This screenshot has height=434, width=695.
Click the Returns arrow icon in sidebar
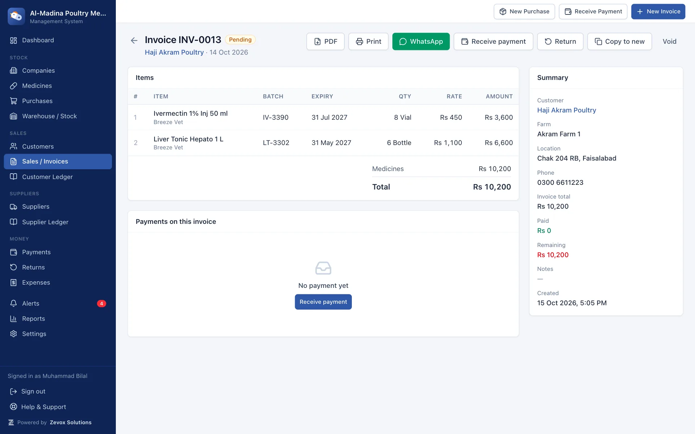point(13,267)
